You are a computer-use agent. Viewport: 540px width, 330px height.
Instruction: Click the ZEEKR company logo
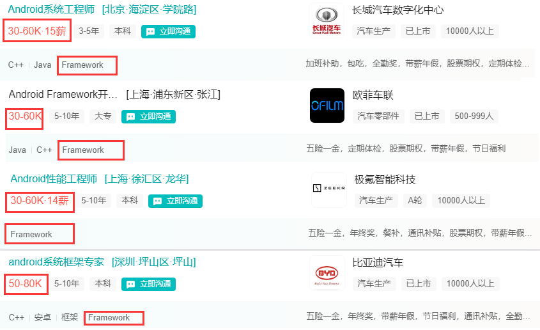point(329,190)
